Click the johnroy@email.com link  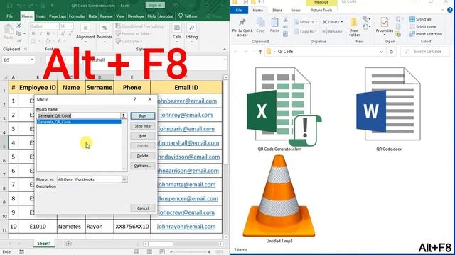(186, 115)
